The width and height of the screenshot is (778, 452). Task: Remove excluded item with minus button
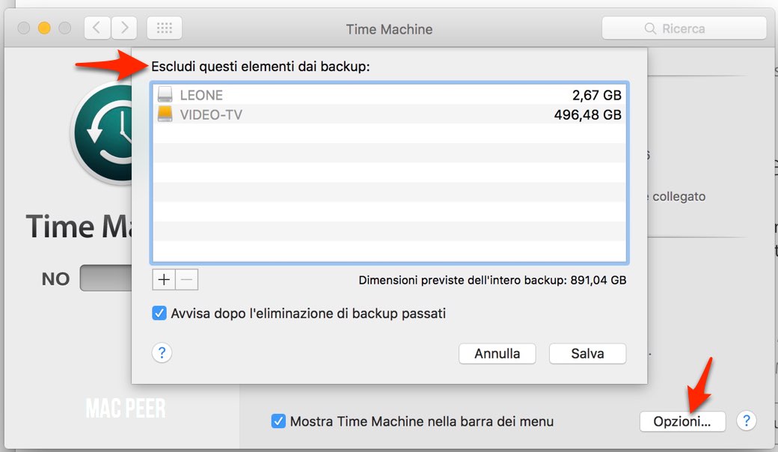pyautogui.click(x=187, y=280)
